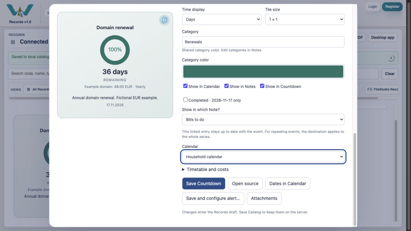Expand the Timetable and costs section

tap(205, 169)
